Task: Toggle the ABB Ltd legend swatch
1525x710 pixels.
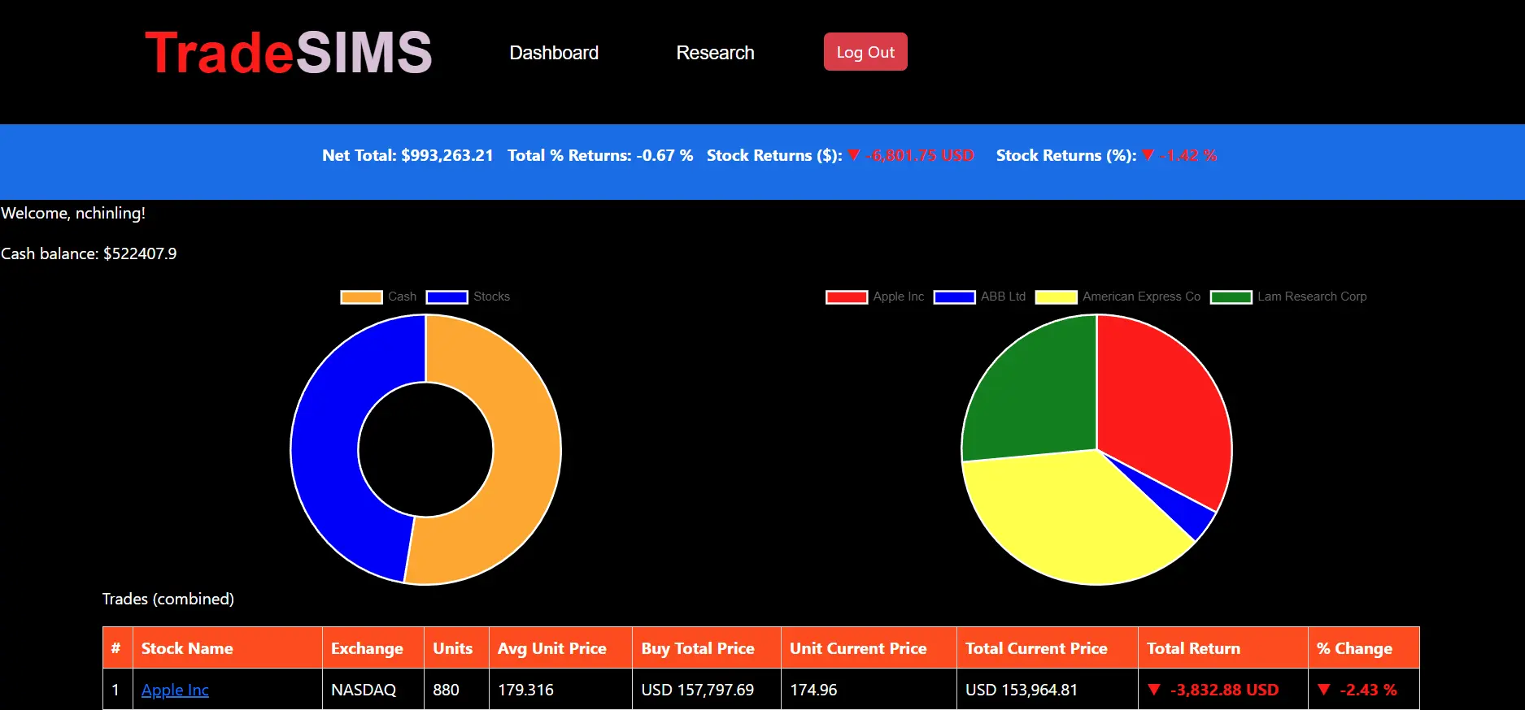Action: click(954, 297)
